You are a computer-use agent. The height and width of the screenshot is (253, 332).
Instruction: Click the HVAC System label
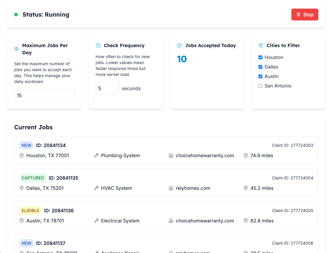[116, 188]
